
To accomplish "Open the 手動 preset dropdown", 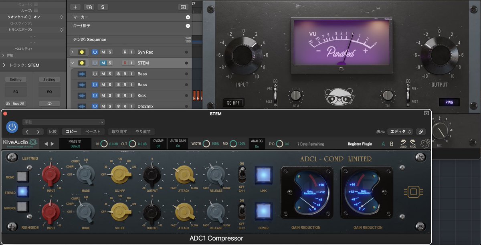I will click(x=63, y=122).
